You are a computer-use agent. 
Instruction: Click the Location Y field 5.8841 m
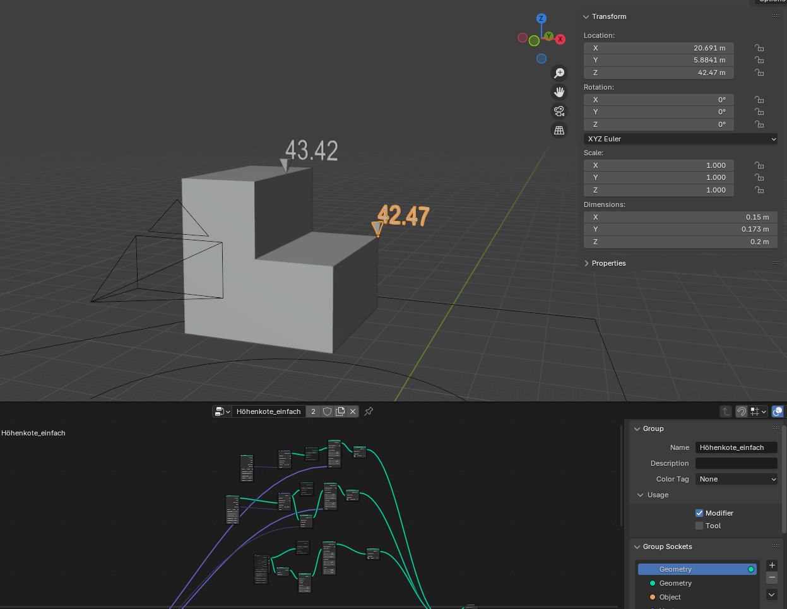coord(659,60)
